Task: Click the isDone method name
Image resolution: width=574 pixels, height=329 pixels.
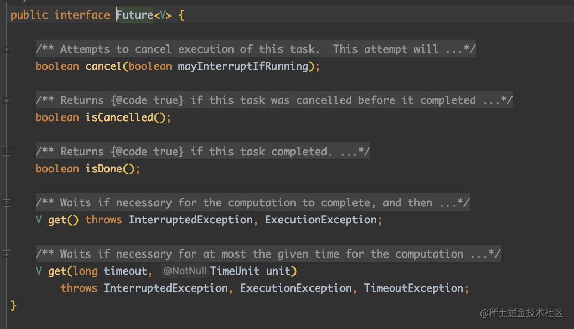Action: pos(104,169)
